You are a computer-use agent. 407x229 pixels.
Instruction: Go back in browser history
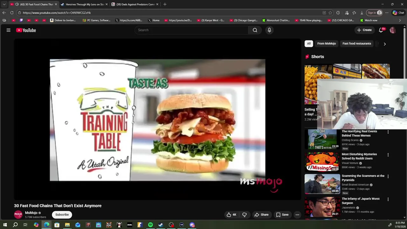pos(4,13)
